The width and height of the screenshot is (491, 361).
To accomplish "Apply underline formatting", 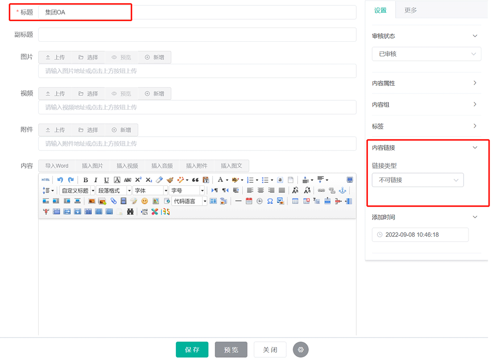I will 106,180.
